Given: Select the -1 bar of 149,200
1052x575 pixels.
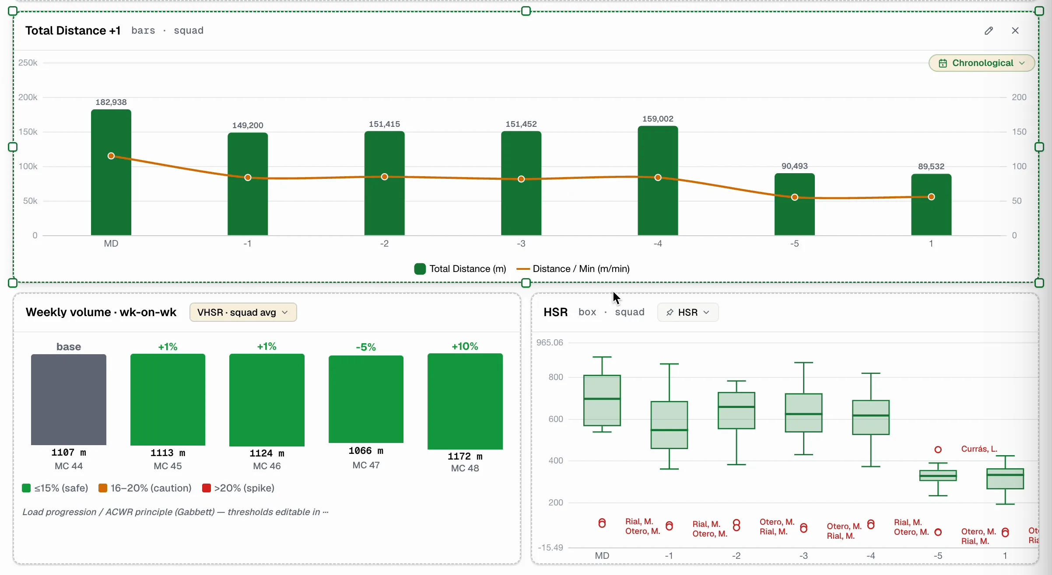Looking at the screenshot, I should 248,184.
